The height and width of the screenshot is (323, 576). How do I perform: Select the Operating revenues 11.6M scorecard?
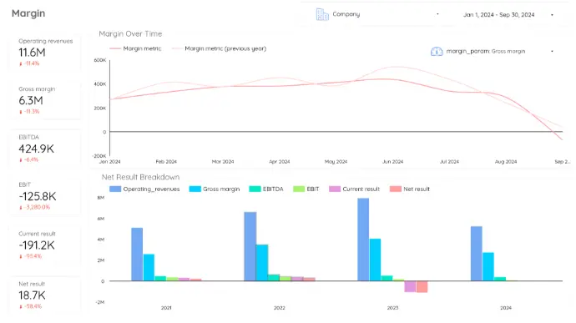45,53
